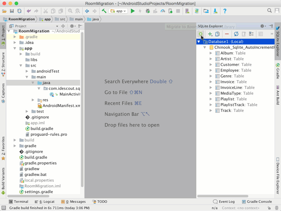Click the Project panel horizontal scrollbar
Viewport: 281px width, 211px height.
(28, 196)
